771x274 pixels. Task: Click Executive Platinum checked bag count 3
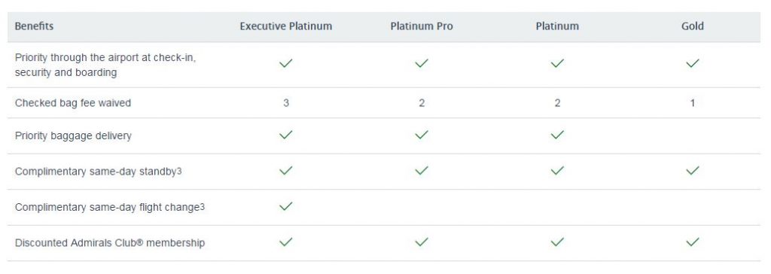click(285, 103)
